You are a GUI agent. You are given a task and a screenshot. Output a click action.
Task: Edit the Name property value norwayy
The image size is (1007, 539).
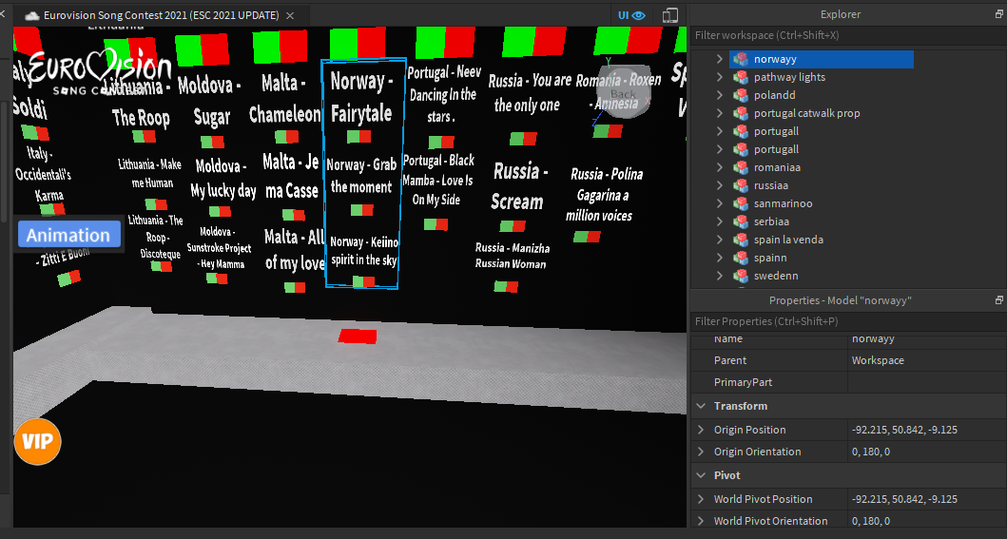point(926,339)
